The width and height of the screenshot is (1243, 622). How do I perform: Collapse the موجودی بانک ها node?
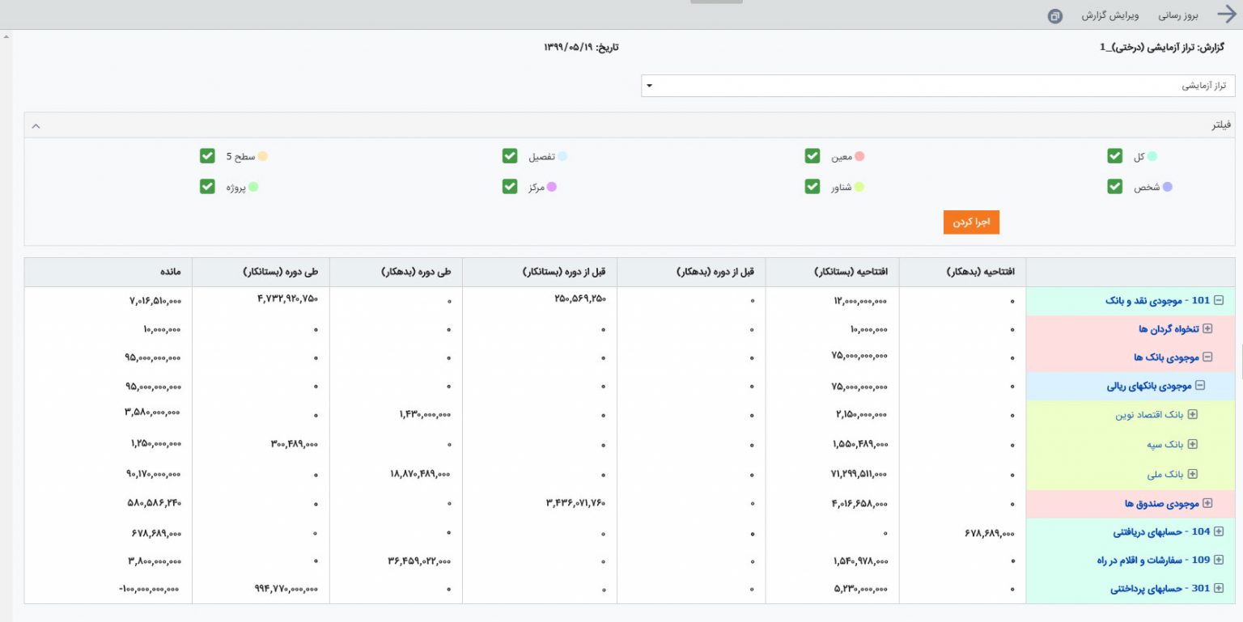click(x=1208, y=357)
